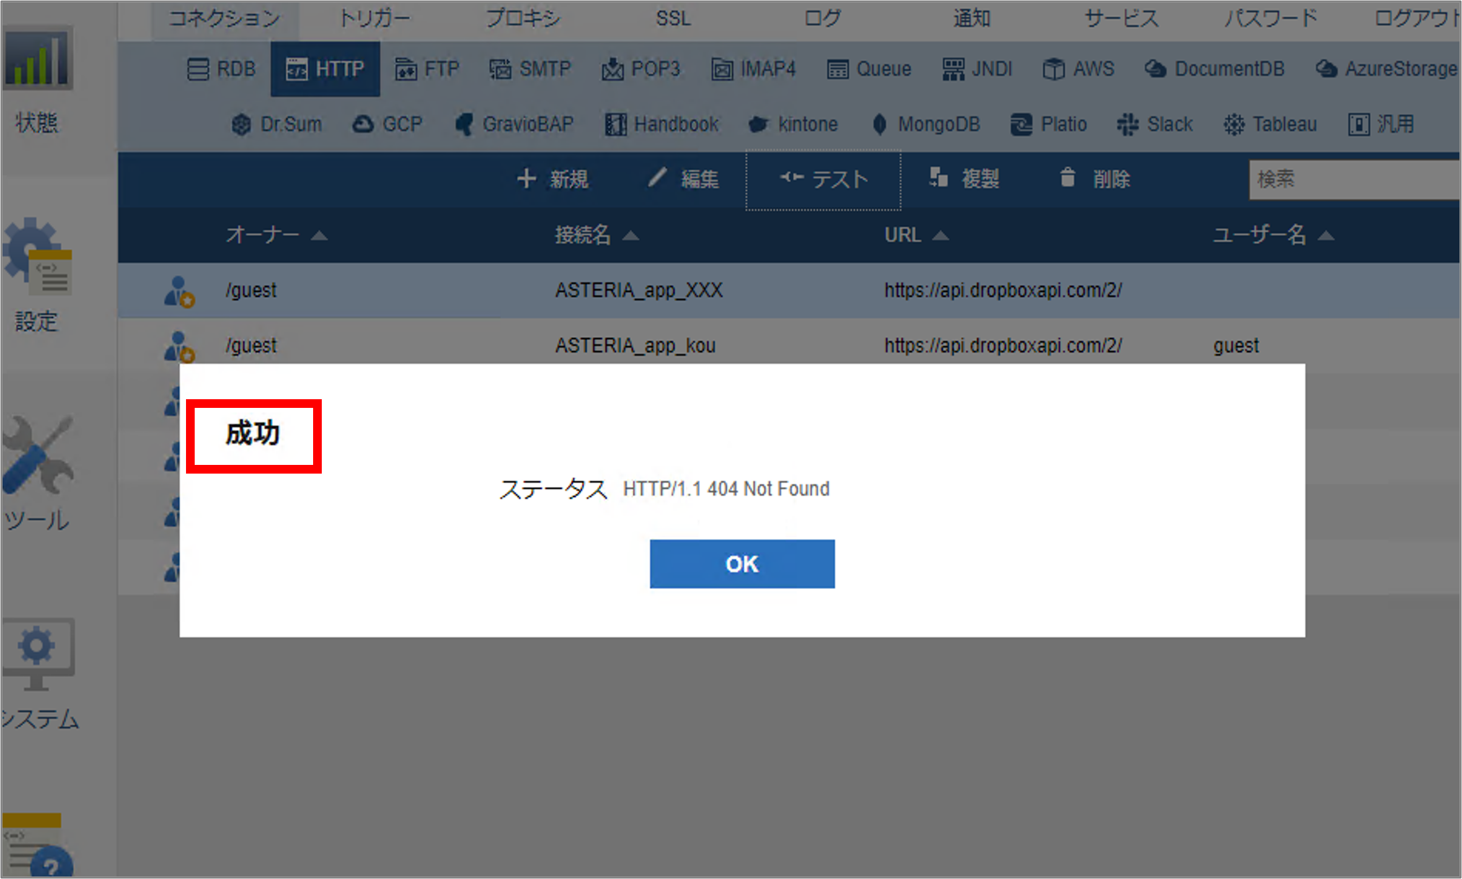The image size is (1462, 879).
Task: Switch to the 通知 tab
Action: [972, 19]
